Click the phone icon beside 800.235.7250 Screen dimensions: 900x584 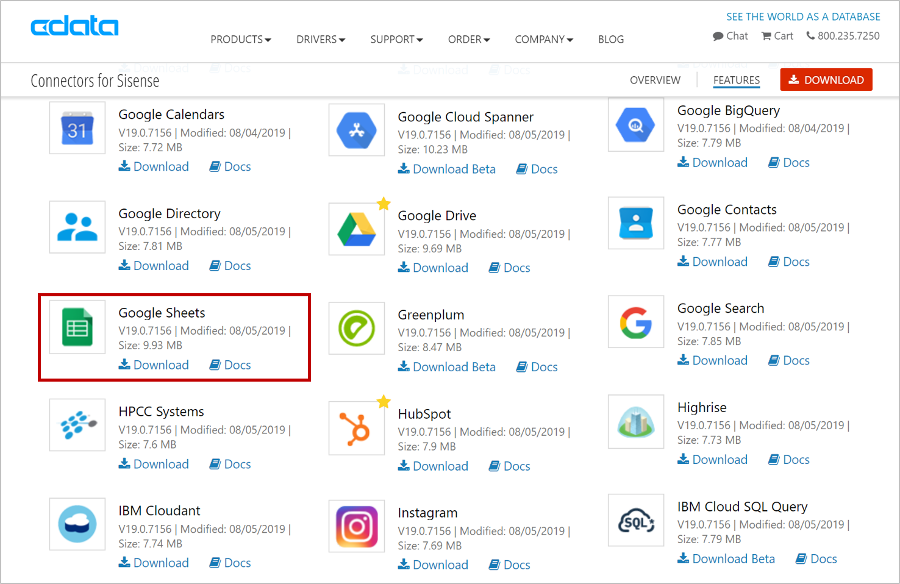(810, 35)
